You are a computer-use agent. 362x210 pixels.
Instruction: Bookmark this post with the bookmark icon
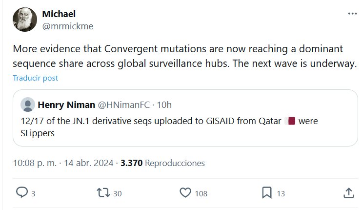coord(267,193)
